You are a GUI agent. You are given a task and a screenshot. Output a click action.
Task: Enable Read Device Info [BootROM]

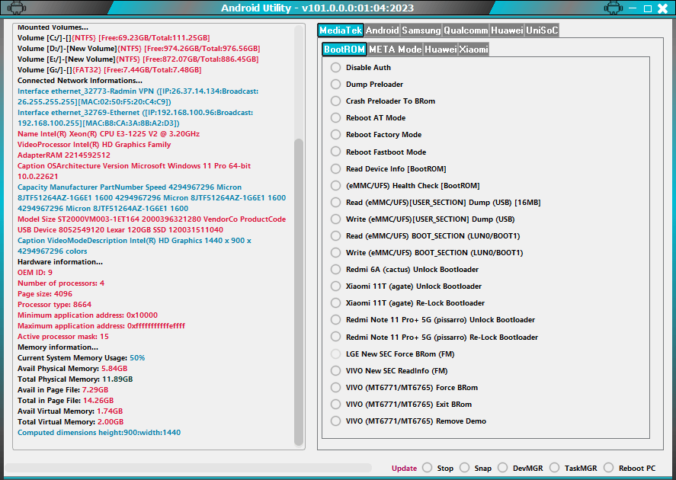click(x=335, y=168)
